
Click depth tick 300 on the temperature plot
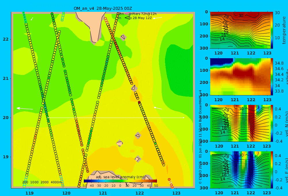coord(204,48)
